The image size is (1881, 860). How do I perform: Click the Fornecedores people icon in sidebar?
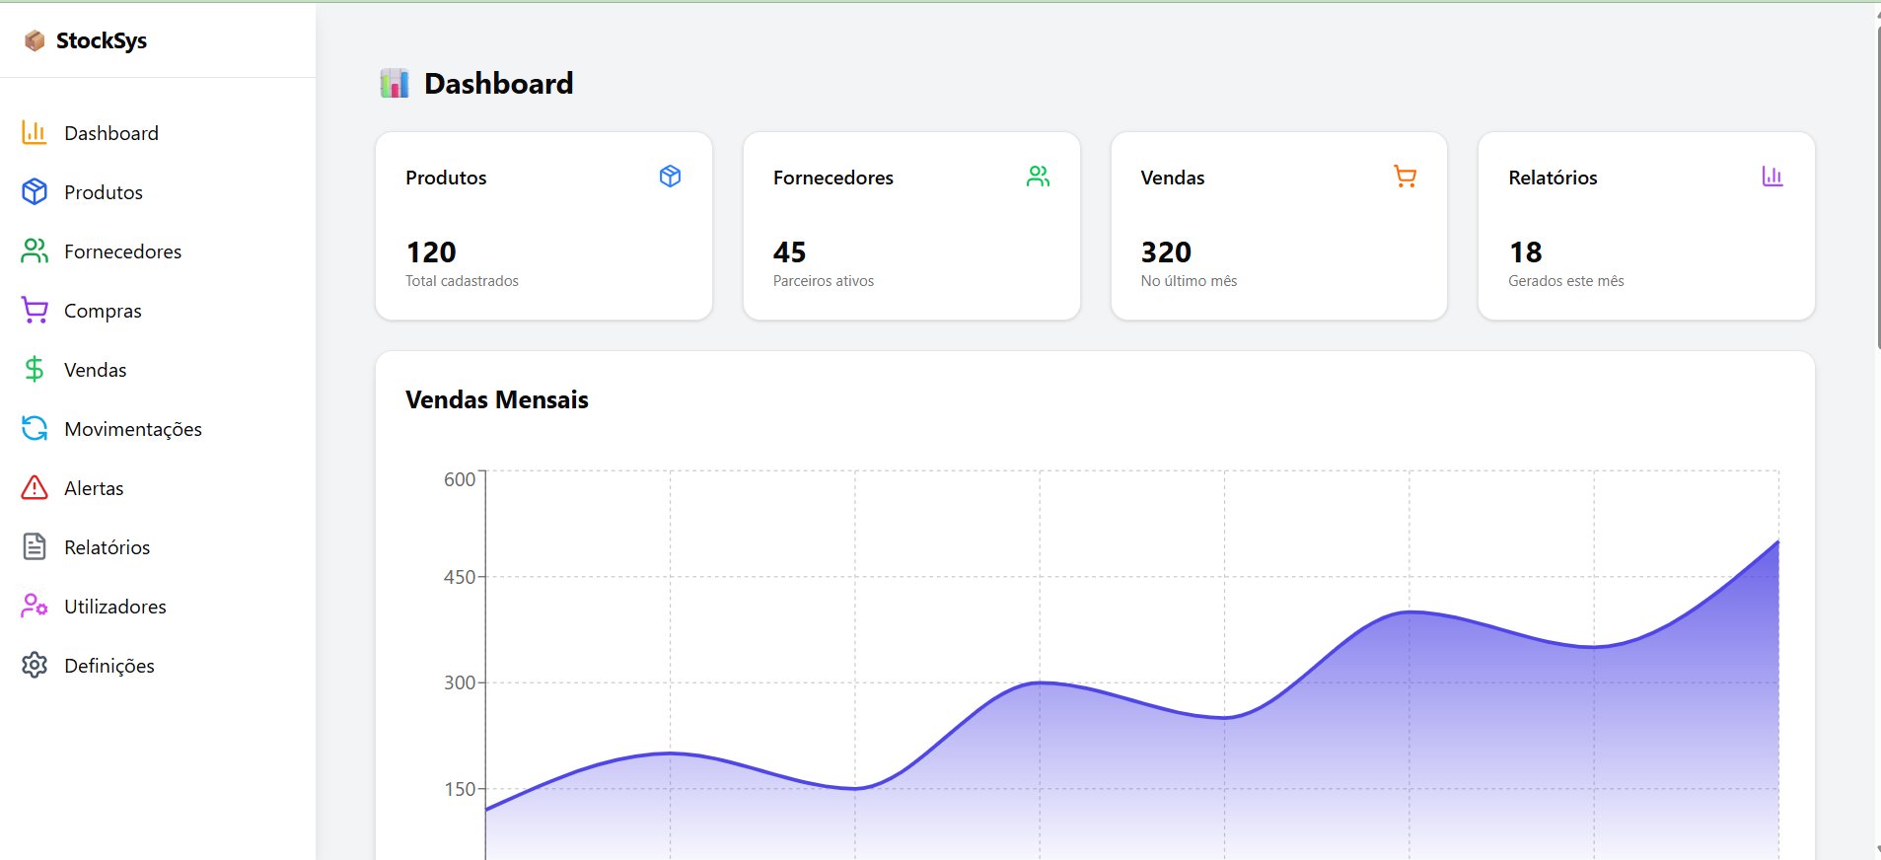point(35,251)
